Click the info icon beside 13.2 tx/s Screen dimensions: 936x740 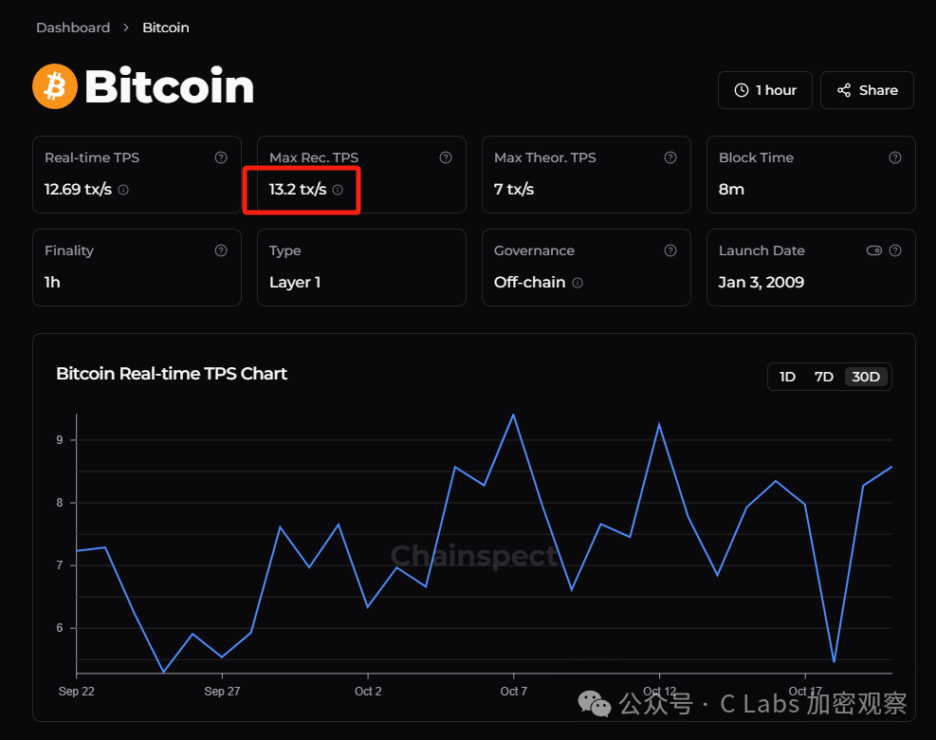(338, 190)
